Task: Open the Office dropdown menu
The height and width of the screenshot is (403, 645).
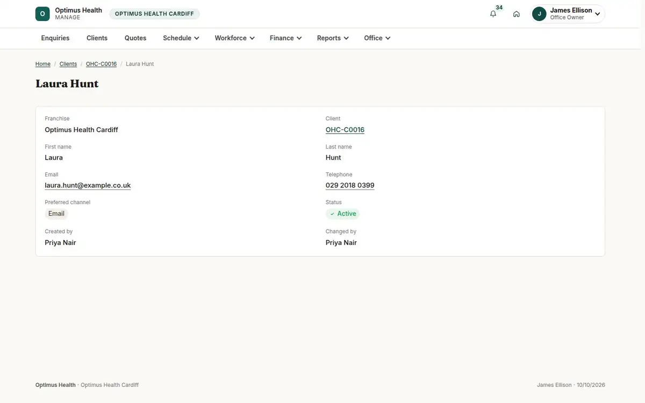Action: tap(377, 38)
